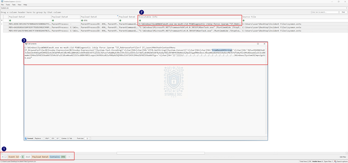Sort by Payload Data4 column header
Viewport: 348px width, 163px height.
point(65,17)
